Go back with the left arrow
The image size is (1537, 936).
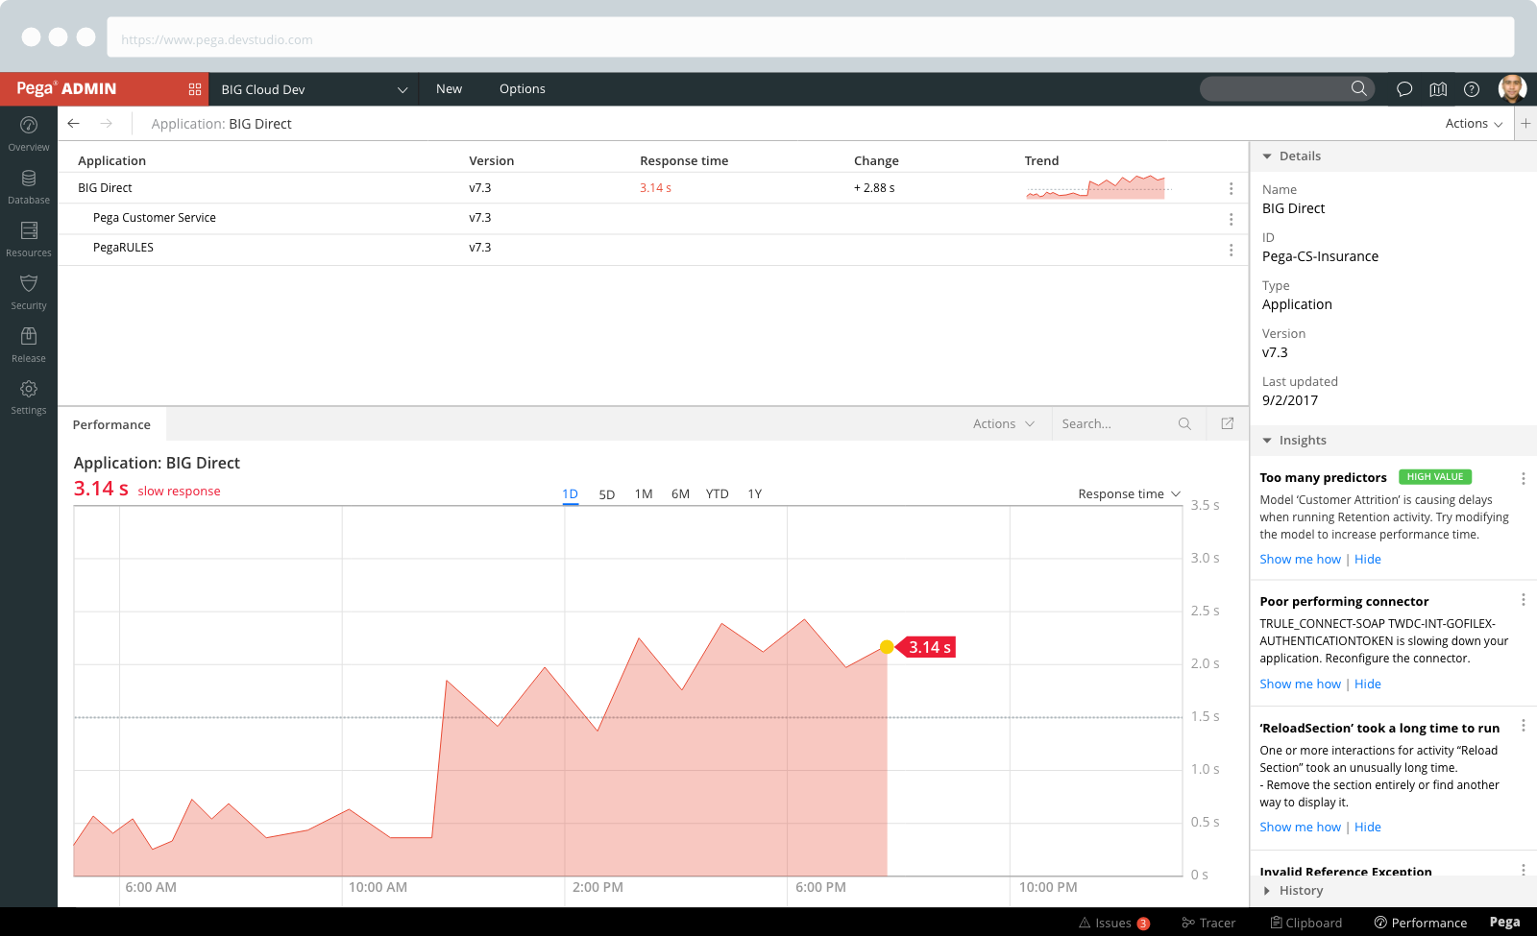coord(74,123)
